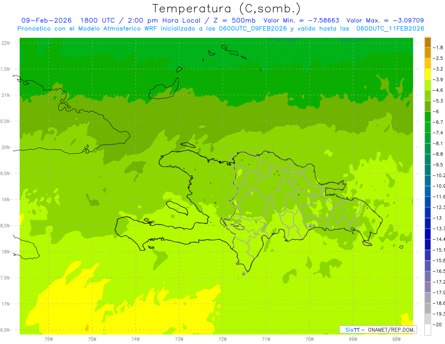Select the '09-Feb-2026' date text
445x344 pixels.
[46, 20]
